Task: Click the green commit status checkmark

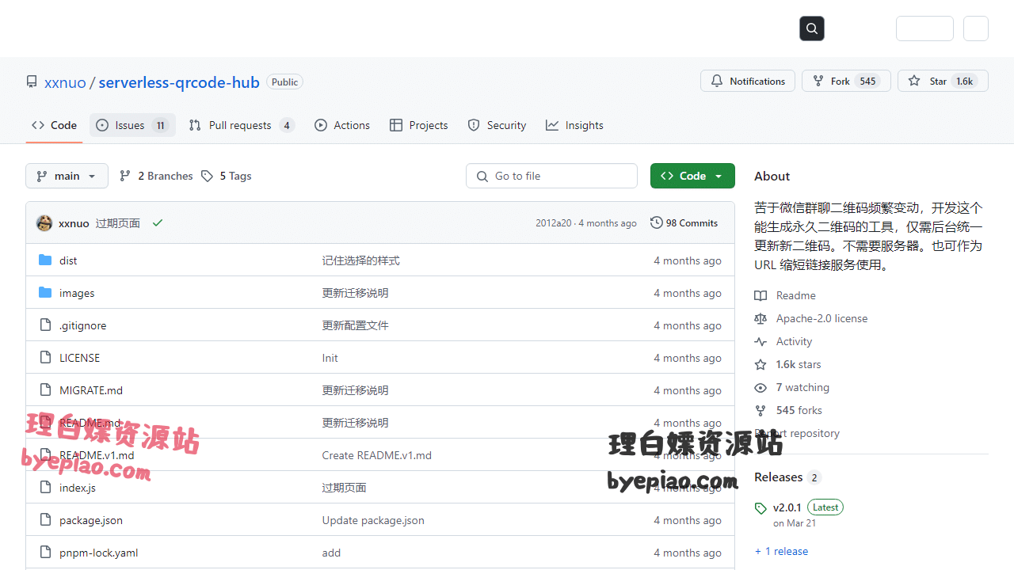Action: [x=158, y=223]
